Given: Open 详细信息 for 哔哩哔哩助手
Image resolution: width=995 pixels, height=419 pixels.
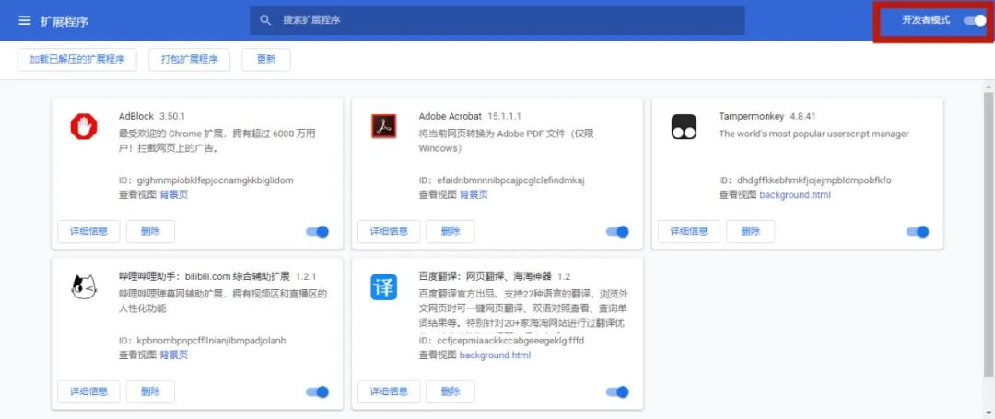Looking at the screenshot, I should (88, 391).
